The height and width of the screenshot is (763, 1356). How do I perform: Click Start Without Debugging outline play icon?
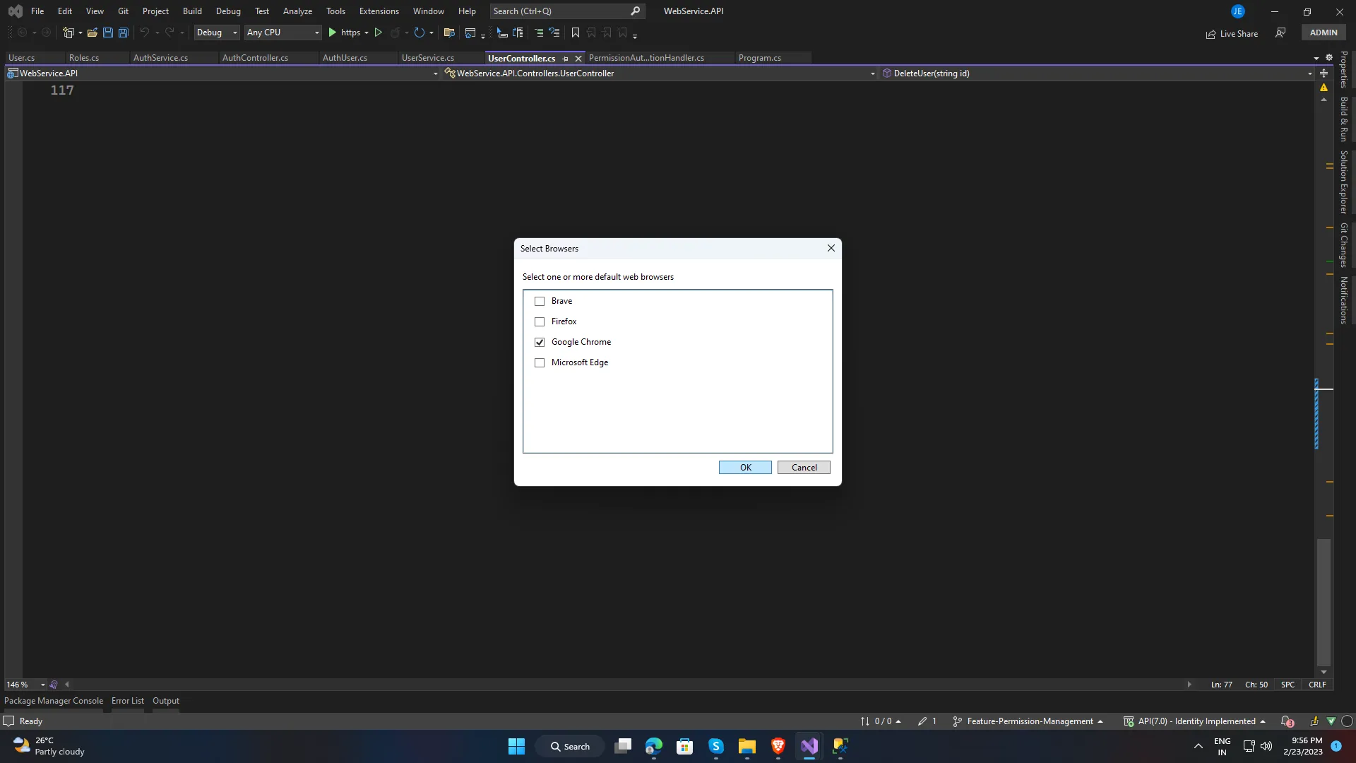[x=379, y=32]
